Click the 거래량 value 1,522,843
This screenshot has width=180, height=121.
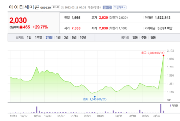point(163,18)
